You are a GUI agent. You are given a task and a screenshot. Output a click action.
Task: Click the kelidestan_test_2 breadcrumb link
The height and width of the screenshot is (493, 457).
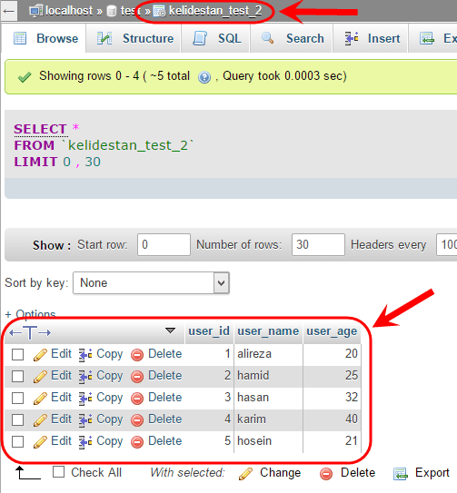pyautogui.click(x=215, y=11)
